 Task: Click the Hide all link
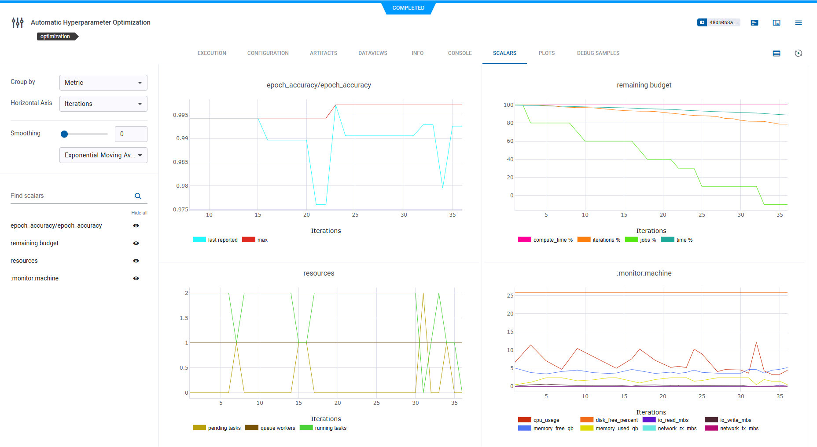tap(139, 213)
